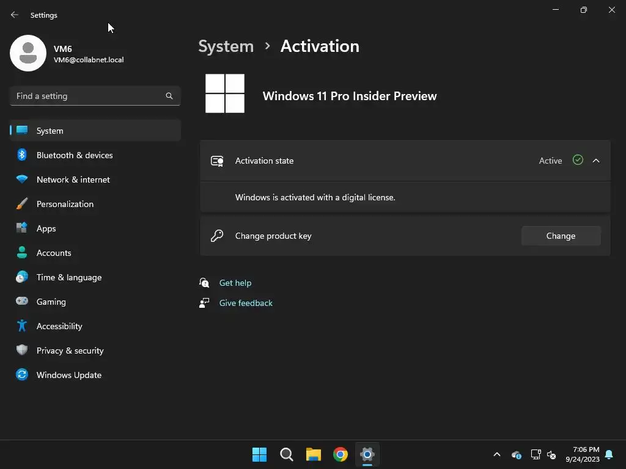The width and height of the screenshot is (626, 469).
Task: Open the Windows Start menu
Action: pyautogui.click(x=259, y=454)
